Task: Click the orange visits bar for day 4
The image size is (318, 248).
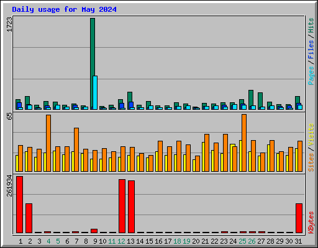Action: coord(48,143)
